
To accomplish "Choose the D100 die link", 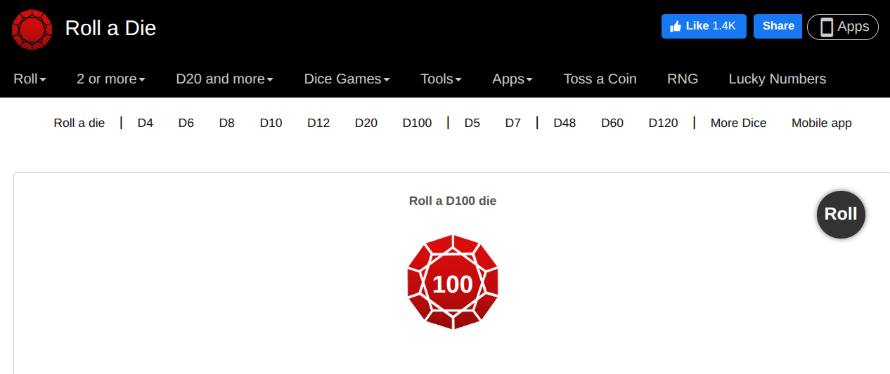I will pos(417,123).
